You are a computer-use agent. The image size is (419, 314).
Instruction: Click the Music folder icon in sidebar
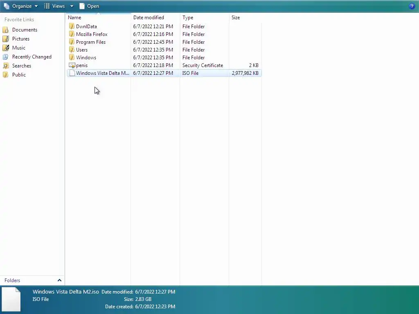(x=6, y=48)
